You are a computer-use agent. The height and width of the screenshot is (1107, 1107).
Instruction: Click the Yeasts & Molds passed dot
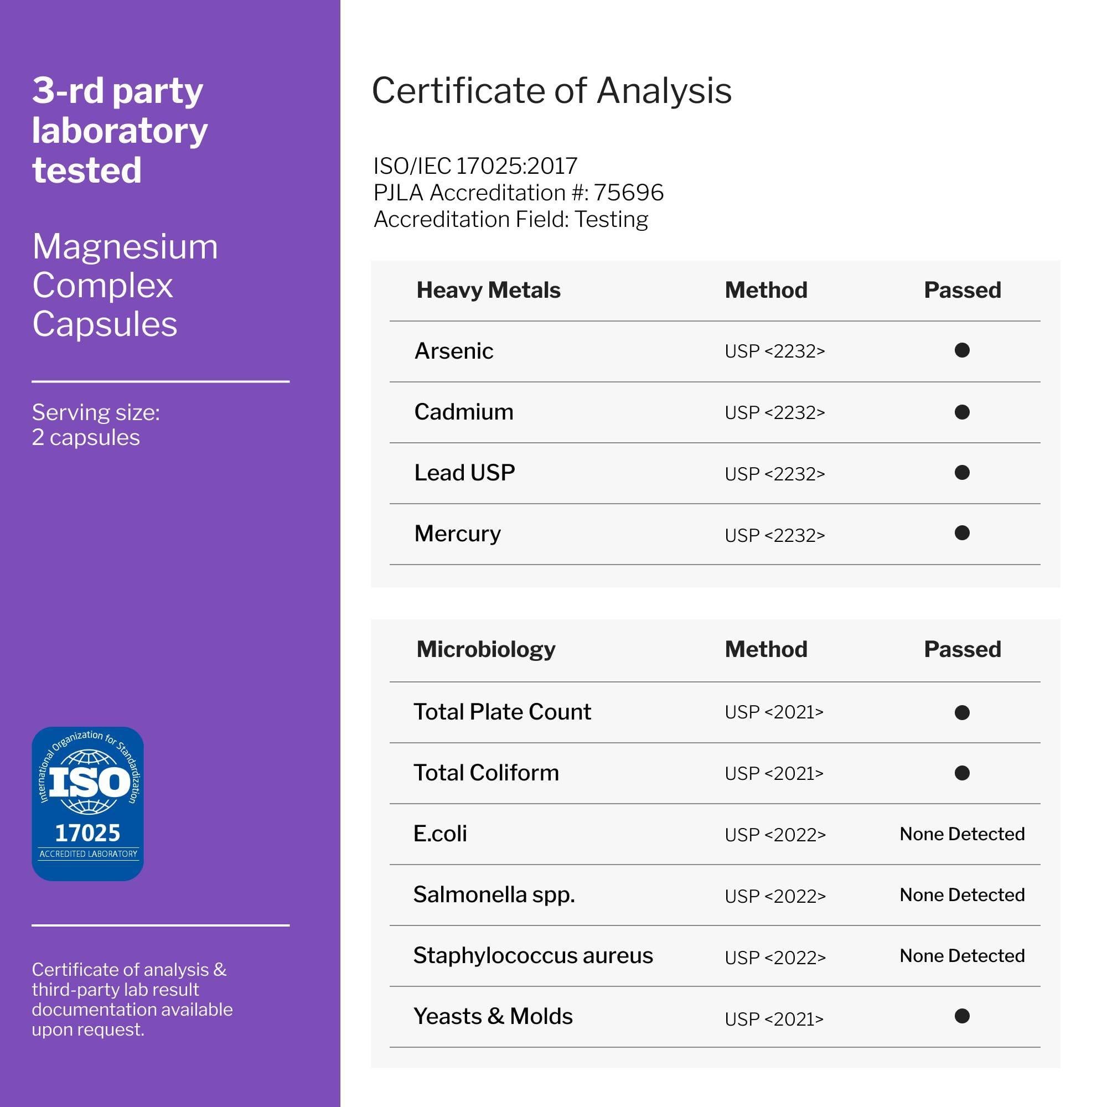[x=962, y=1016]
